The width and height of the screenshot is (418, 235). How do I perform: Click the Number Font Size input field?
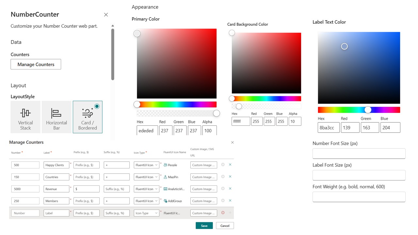tap(359, 154)
